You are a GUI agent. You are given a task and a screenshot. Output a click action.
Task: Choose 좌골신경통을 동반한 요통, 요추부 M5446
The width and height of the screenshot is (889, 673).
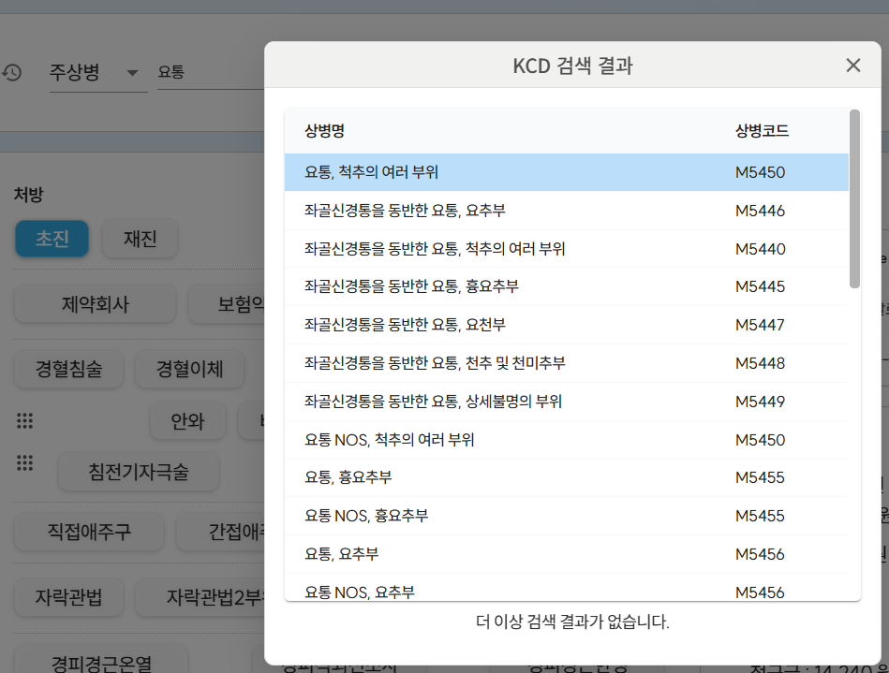[x=566, y=211]
